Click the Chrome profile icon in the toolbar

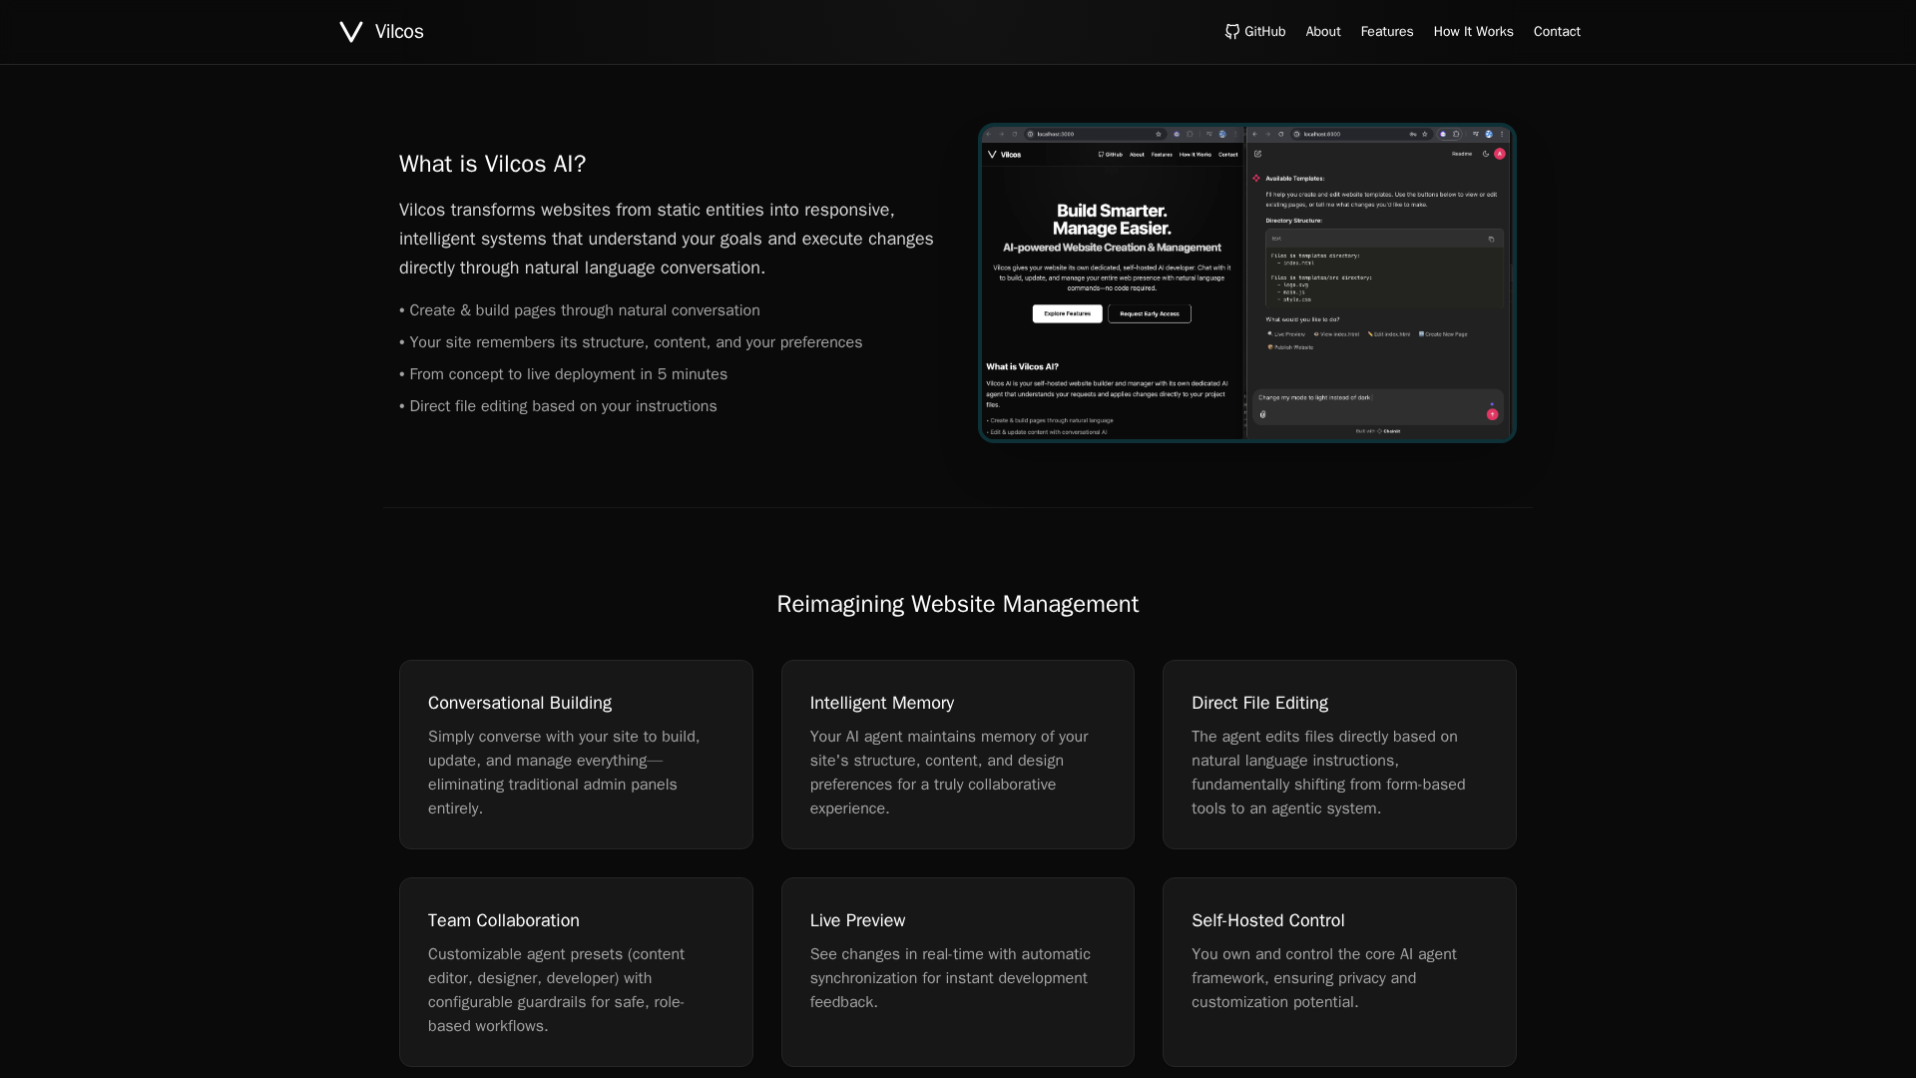(1488, 134)
